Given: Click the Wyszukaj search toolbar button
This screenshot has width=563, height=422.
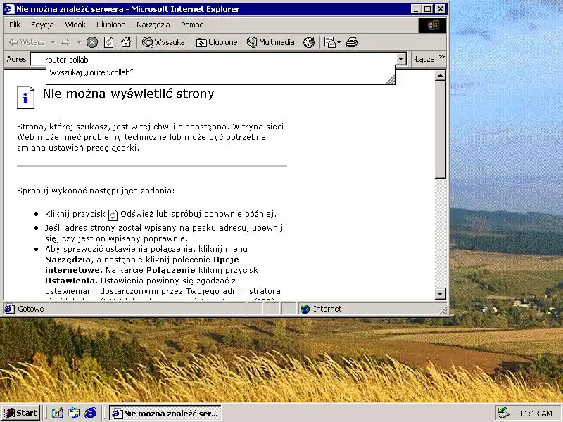Looking at the screenshot, I should coord(165,42).
